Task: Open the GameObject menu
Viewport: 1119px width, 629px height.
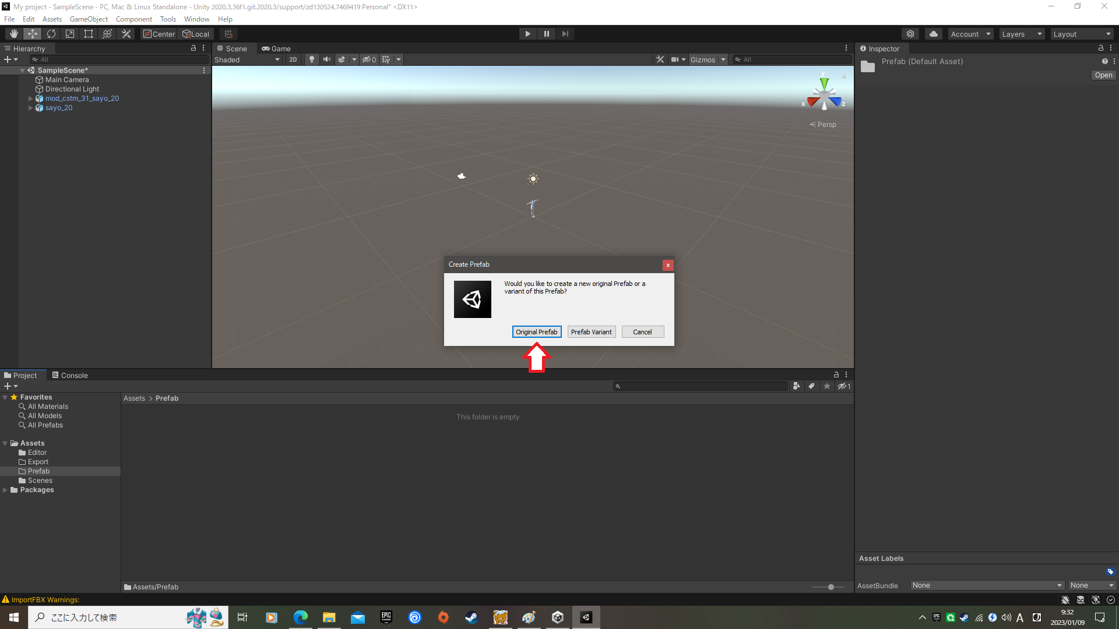Action: (89, 19)
